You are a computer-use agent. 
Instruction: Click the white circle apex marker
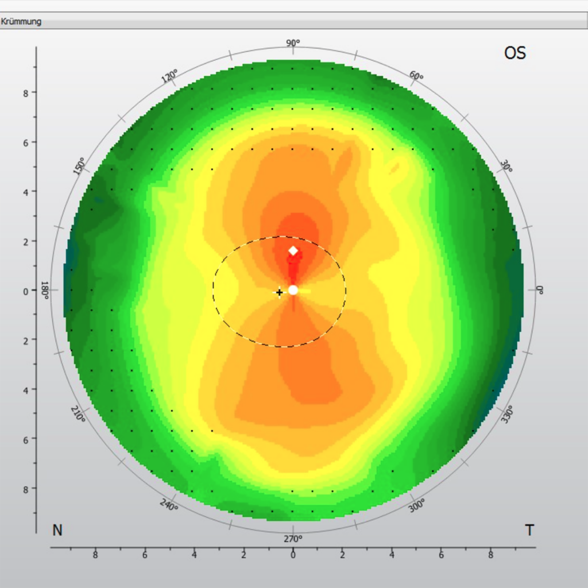tap(293, 290)
